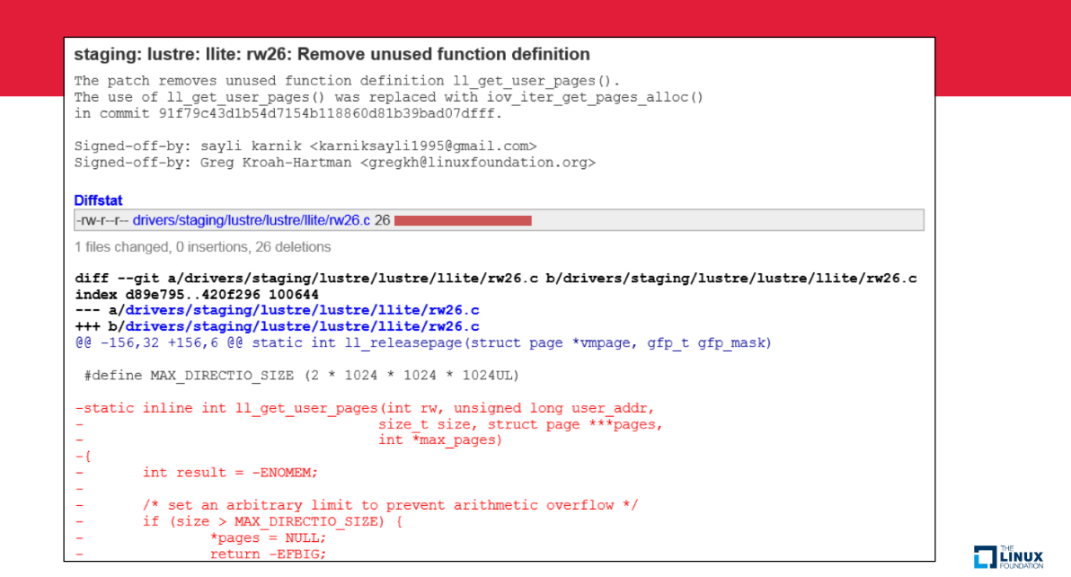Click the text 'iov_iter_get_pages_alloc()' in the description
The height and width of the screenshot is (577, 1071).
pyautogui.click(x=594, y=97)
